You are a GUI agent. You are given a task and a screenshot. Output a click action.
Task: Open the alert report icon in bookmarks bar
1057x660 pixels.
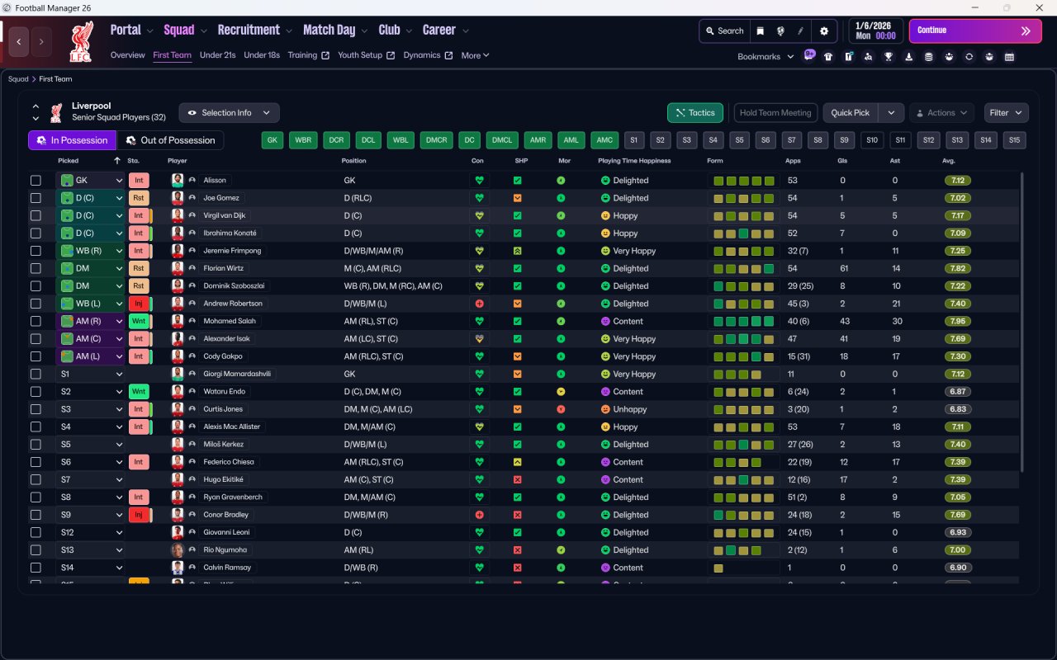[848, 57]
